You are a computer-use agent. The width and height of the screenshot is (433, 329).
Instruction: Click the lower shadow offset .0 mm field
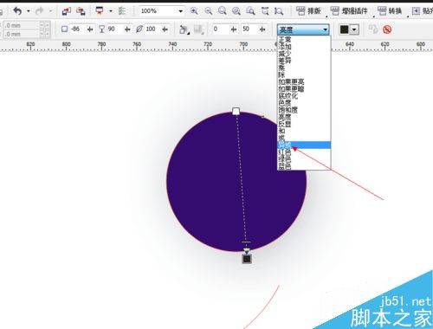[22, 34]
